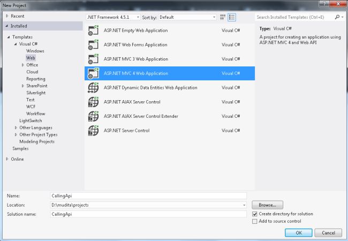Select the Cloud template category
The height and width of the screenshot is (241, 348).
tap(32, 72)
